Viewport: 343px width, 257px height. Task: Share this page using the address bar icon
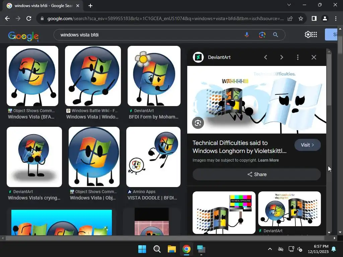pyautogui.click(x=290, y=19)
